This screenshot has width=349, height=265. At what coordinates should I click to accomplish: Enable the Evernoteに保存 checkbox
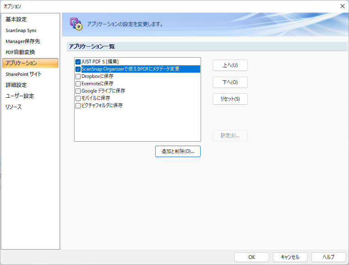point(78,84)
